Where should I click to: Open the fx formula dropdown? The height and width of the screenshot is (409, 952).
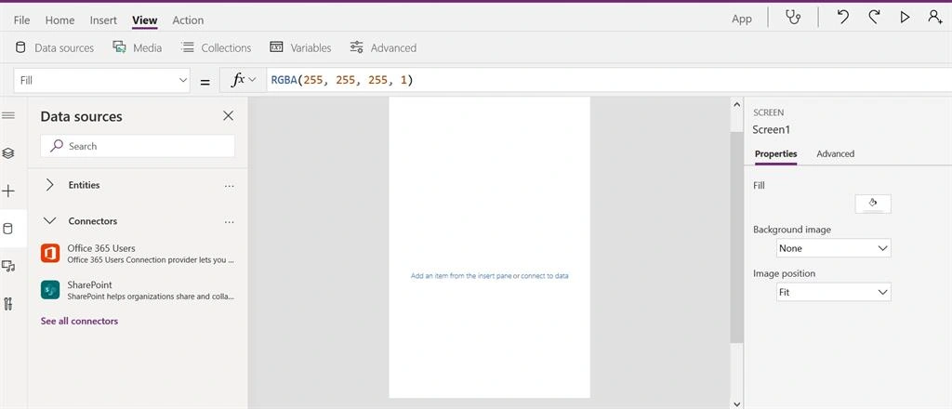click(x=243, y=80)
